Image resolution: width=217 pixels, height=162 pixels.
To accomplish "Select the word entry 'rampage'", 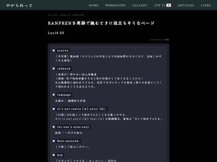I will pos(64,95).
